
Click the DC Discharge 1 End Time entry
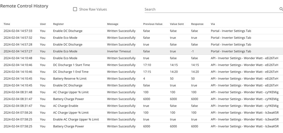tap(71, 72)
